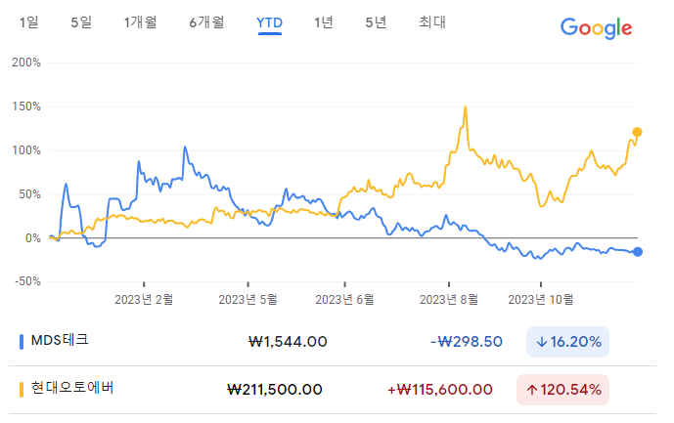The image size is (674, 423).
Task: Click the up arrow in the 120.54% badge
Action: pyautogui.click(x=532, y=390)
